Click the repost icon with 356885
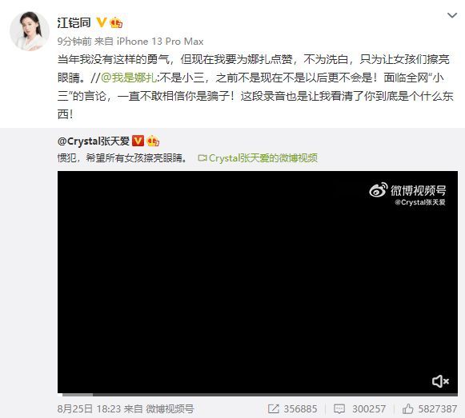Image resolution: width=465 pixels, height=418 pixels. 274,409
